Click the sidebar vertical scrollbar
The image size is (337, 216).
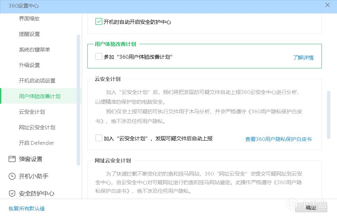(x=78, y=100)
